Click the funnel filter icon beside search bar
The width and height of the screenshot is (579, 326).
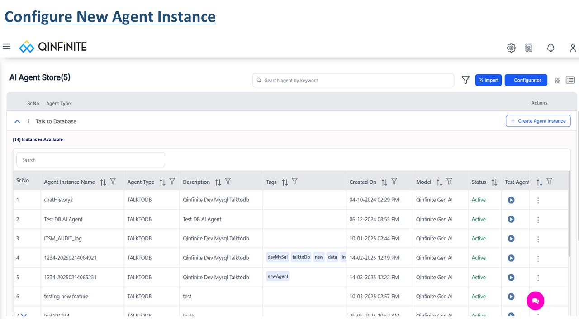465,80
